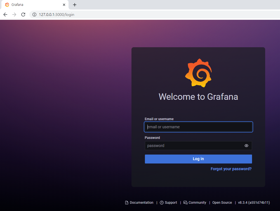This screenshot has height=211, width=280.
Task: Click the browser back arrow icon
Action: tap(5, 15)
